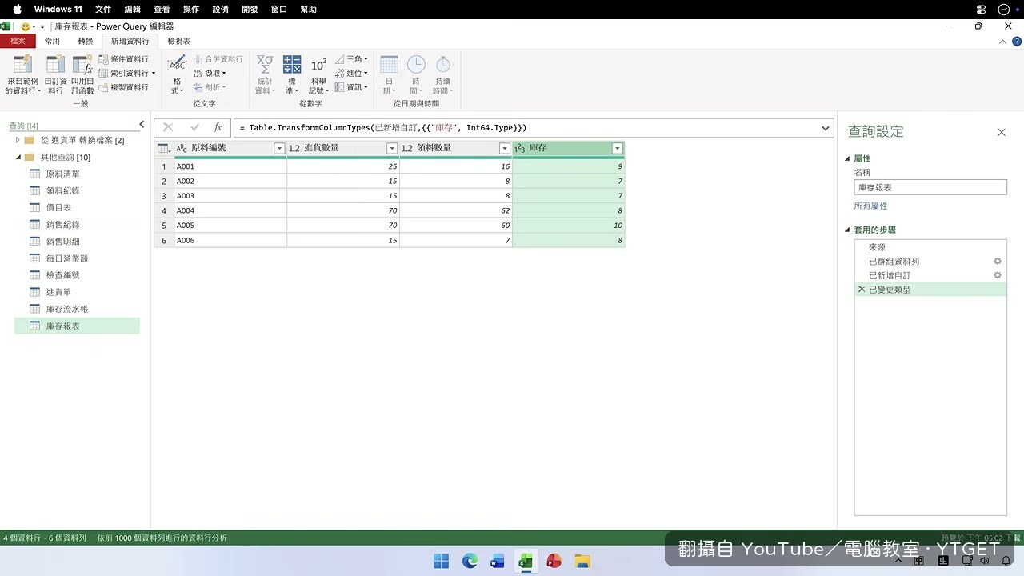Open the Excel icon in the taskbar
This screenshot has height=576, width=1024.
coord(526,561)
